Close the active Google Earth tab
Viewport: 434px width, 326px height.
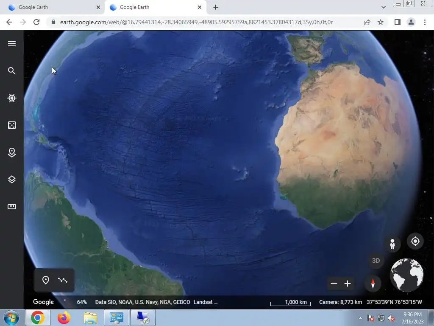pyautogui.click(x=200, y=7)
